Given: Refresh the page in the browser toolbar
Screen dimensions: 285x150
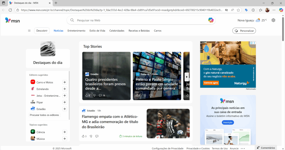Looking at the screenshot, I should [x=10, y=10].
